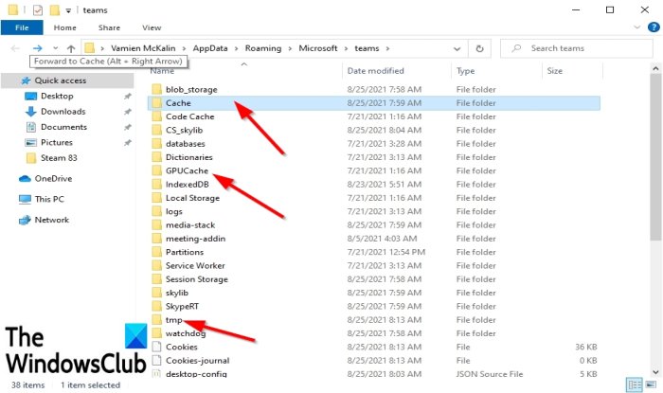Click the Search teams box
Image resolution: width=663 pixels, height=393 pixels.
click(x=577, y=48)
